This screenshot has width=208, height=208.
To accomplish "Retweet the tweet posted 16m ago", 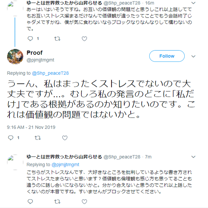I will tap(57, 38).
